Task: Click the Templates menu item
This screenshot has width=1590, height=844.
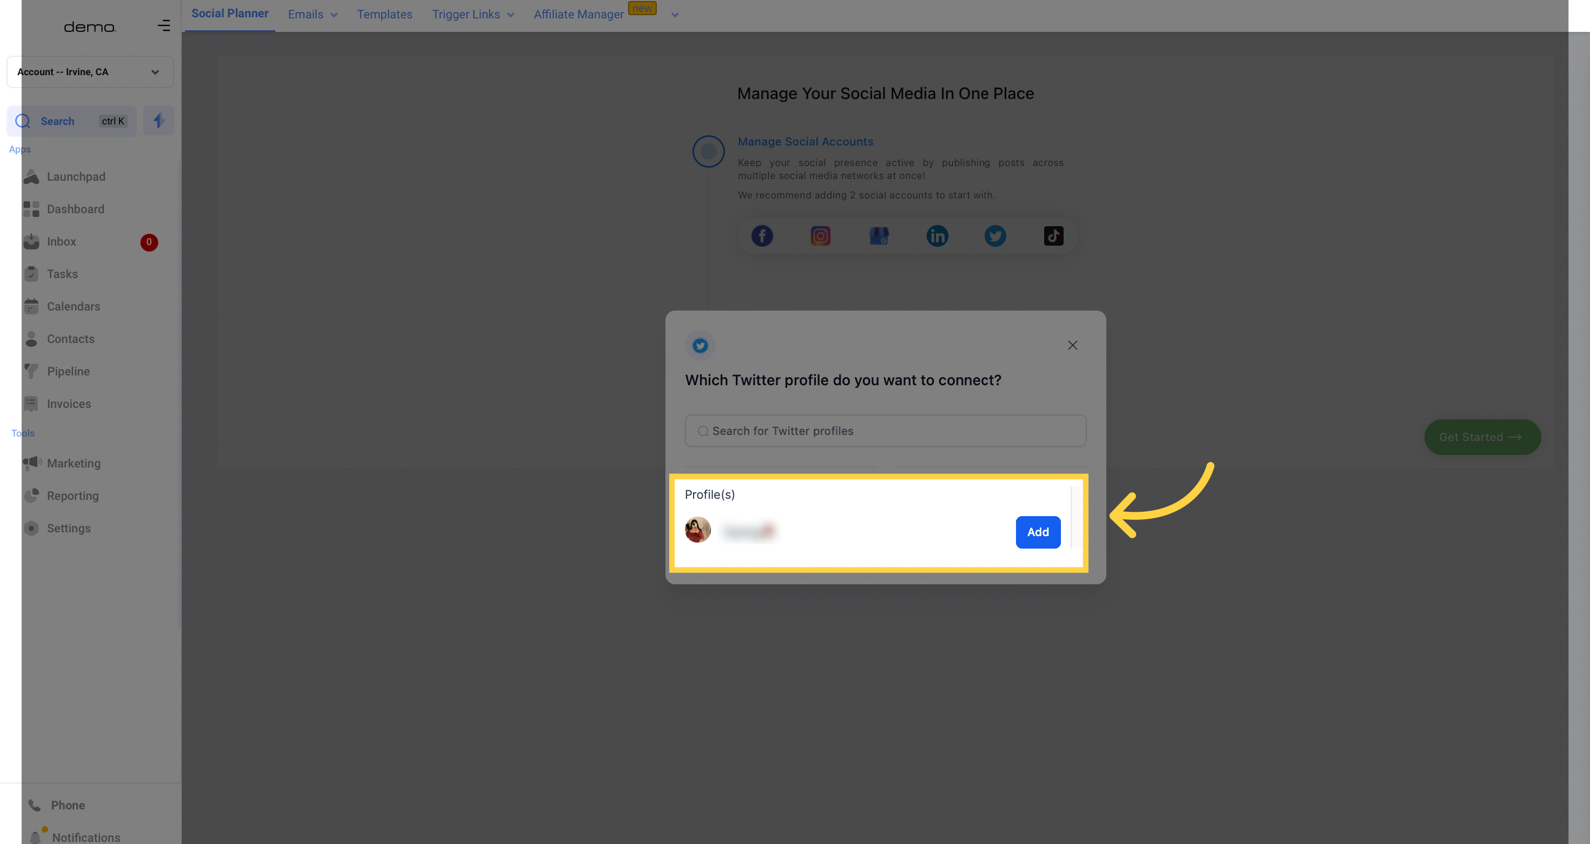Action: coord(383,14)
